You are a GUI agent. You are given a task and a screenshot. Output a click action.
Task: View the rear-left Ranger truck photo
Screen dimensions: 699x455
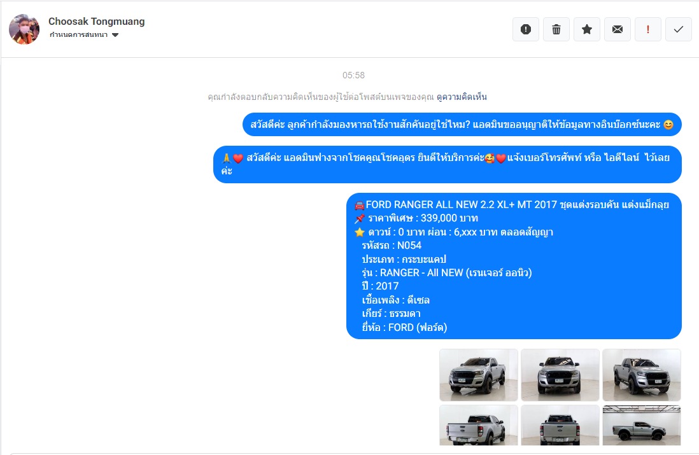[x=478, y=425]
